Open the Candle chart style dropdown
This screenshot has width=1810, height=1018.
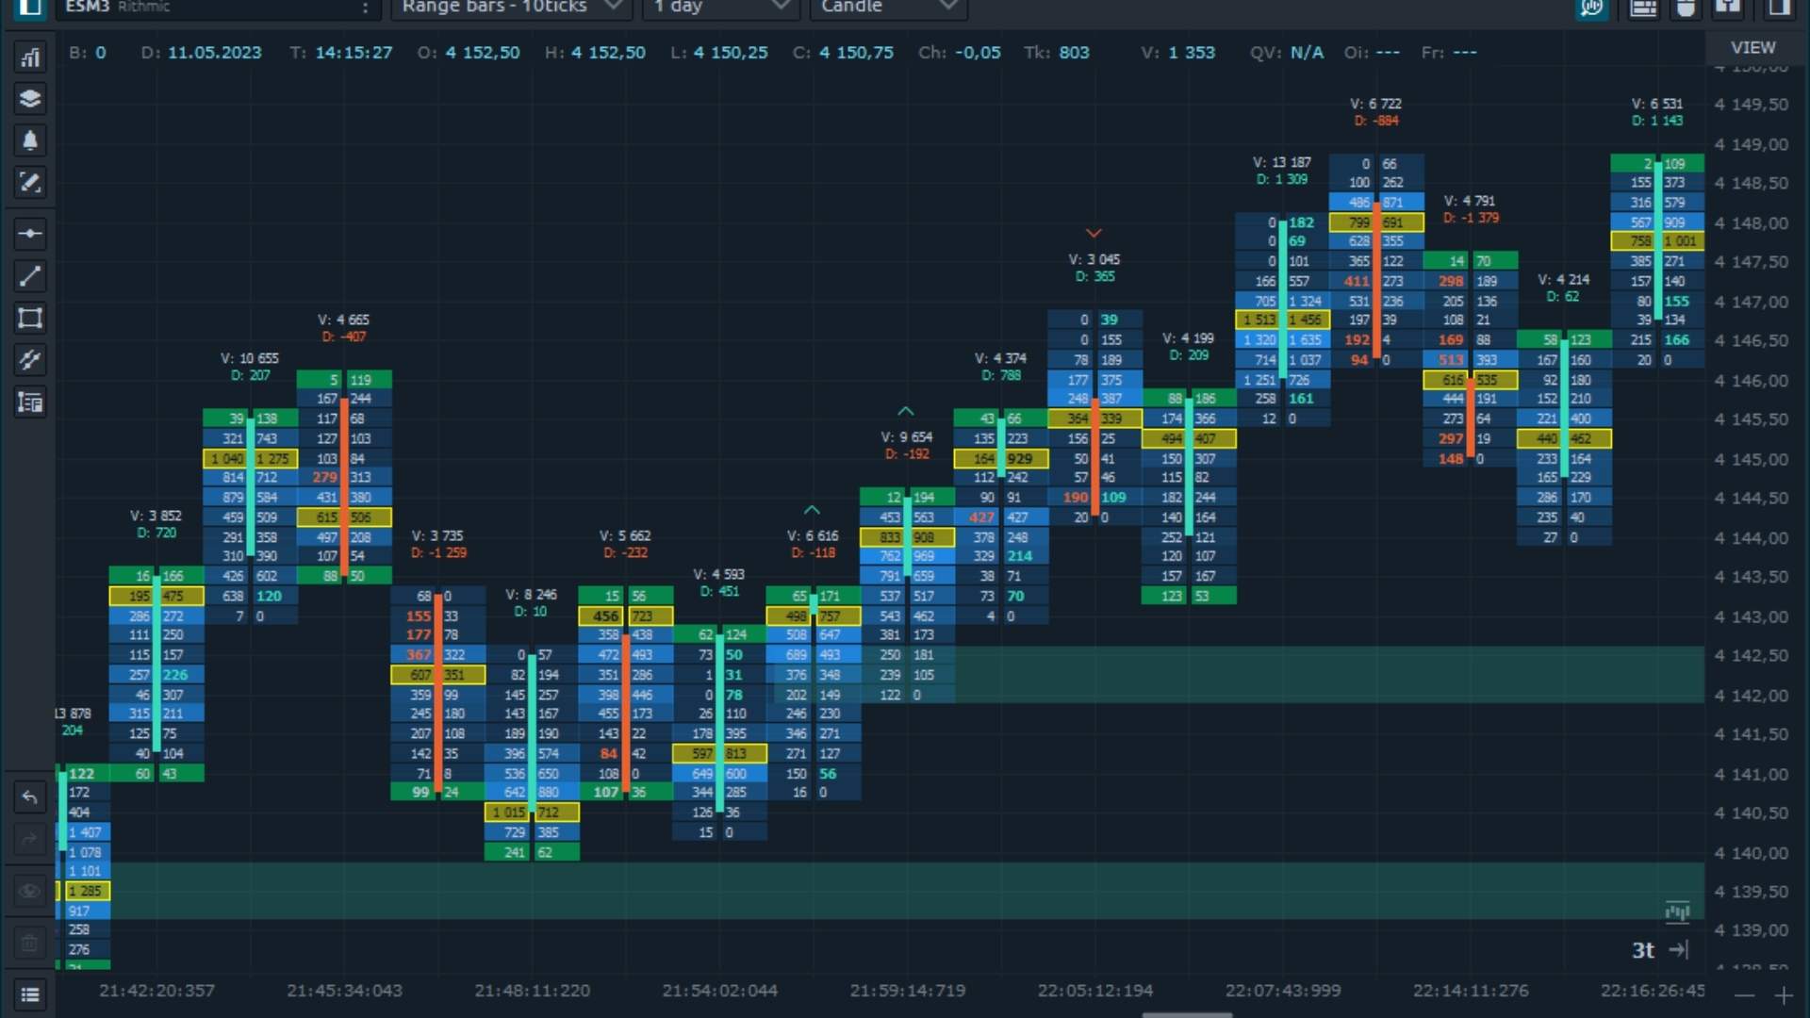[x=887, y=7]
